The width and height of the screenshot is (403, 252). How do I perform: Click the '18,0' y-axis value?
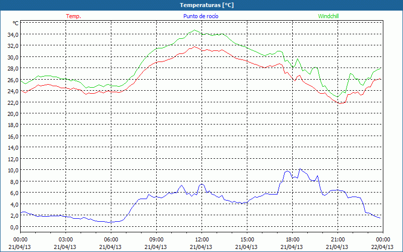[13, 125]
